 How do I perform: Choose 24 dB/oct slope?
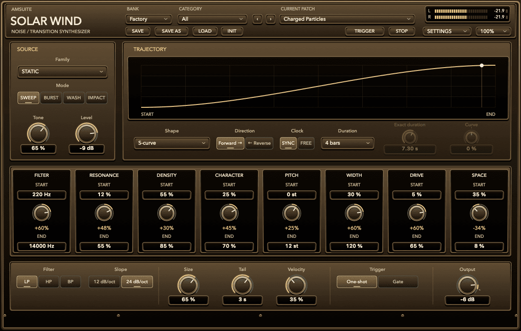click(x=137, y=281)
